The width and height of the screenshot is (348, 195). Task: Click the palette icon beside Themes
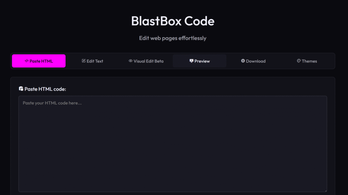coord(299,61)
